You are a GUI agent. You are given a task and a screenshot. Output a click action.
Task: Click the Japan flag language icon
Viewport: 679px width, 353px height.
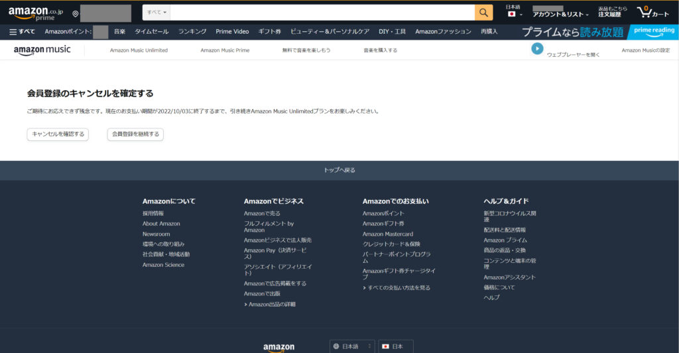[x=511, y=15]
